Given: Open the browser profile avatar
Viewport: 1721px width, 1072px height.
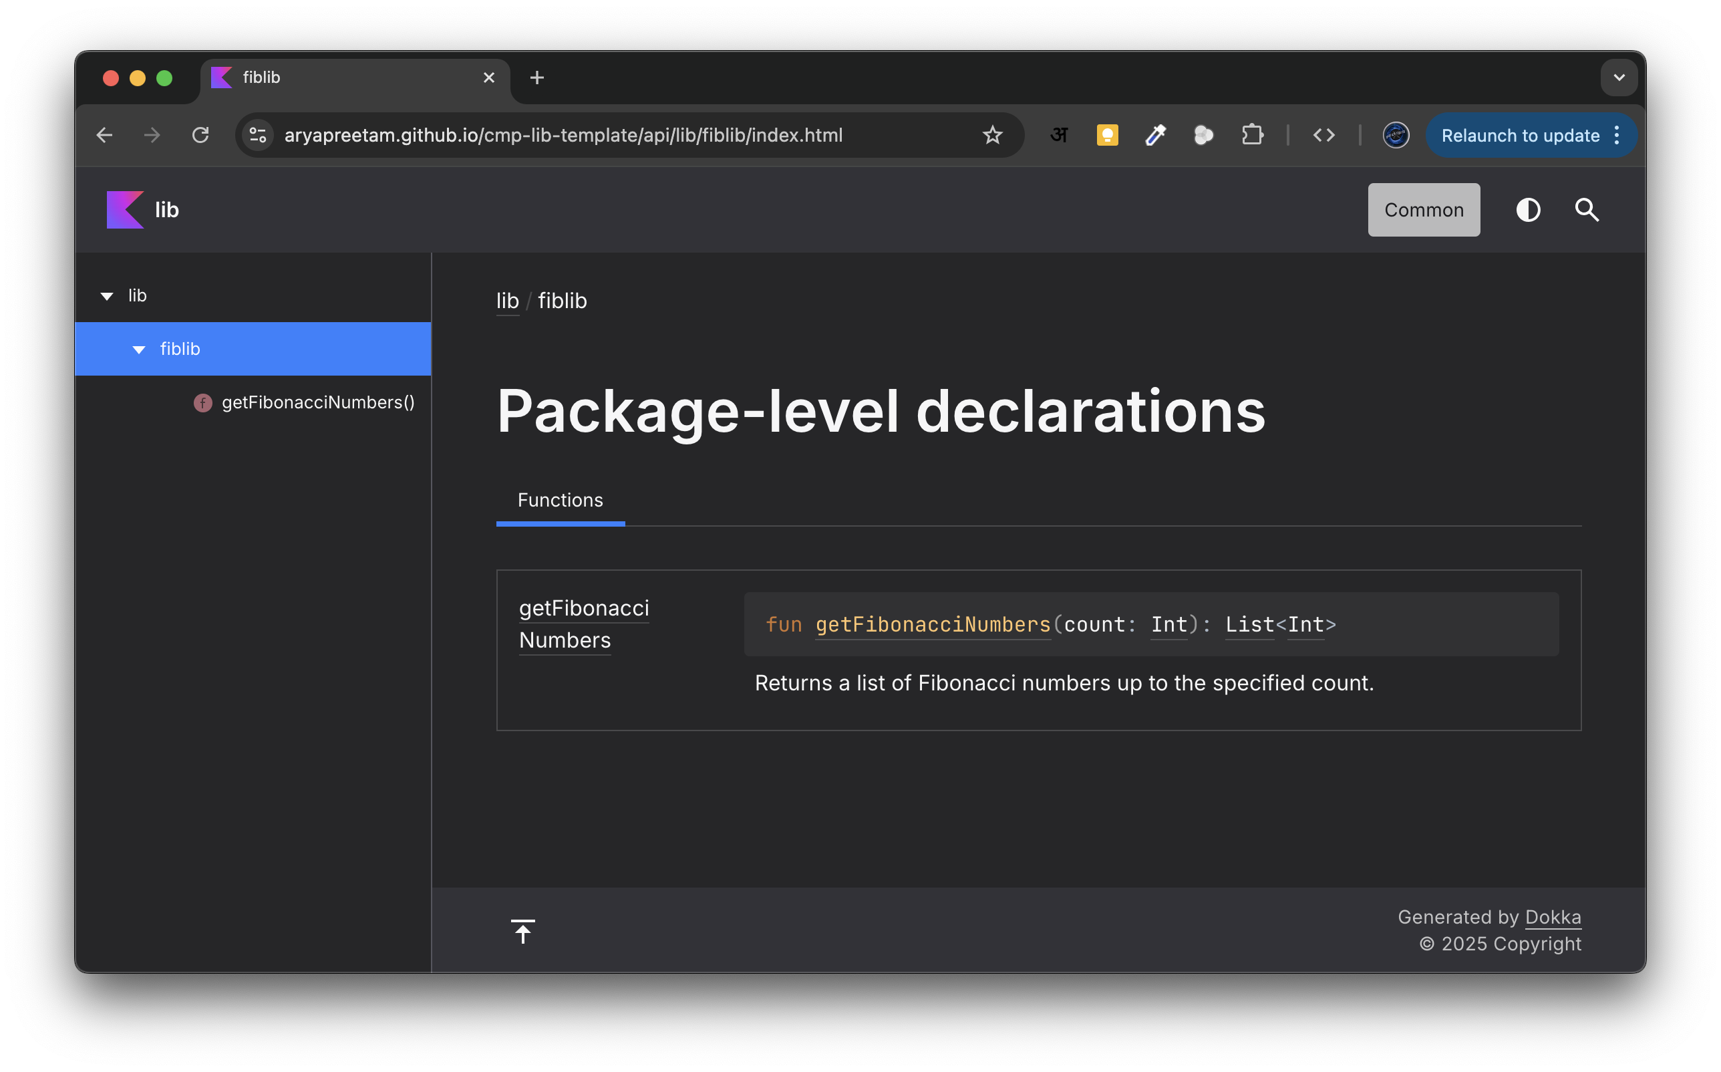Looking at the screenshot, I should coord(1394,135).
